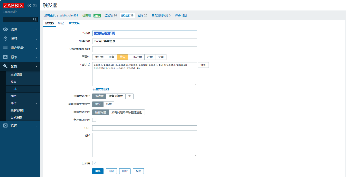Uncheck the 已启用 checkbox

(x=94, y=163)
